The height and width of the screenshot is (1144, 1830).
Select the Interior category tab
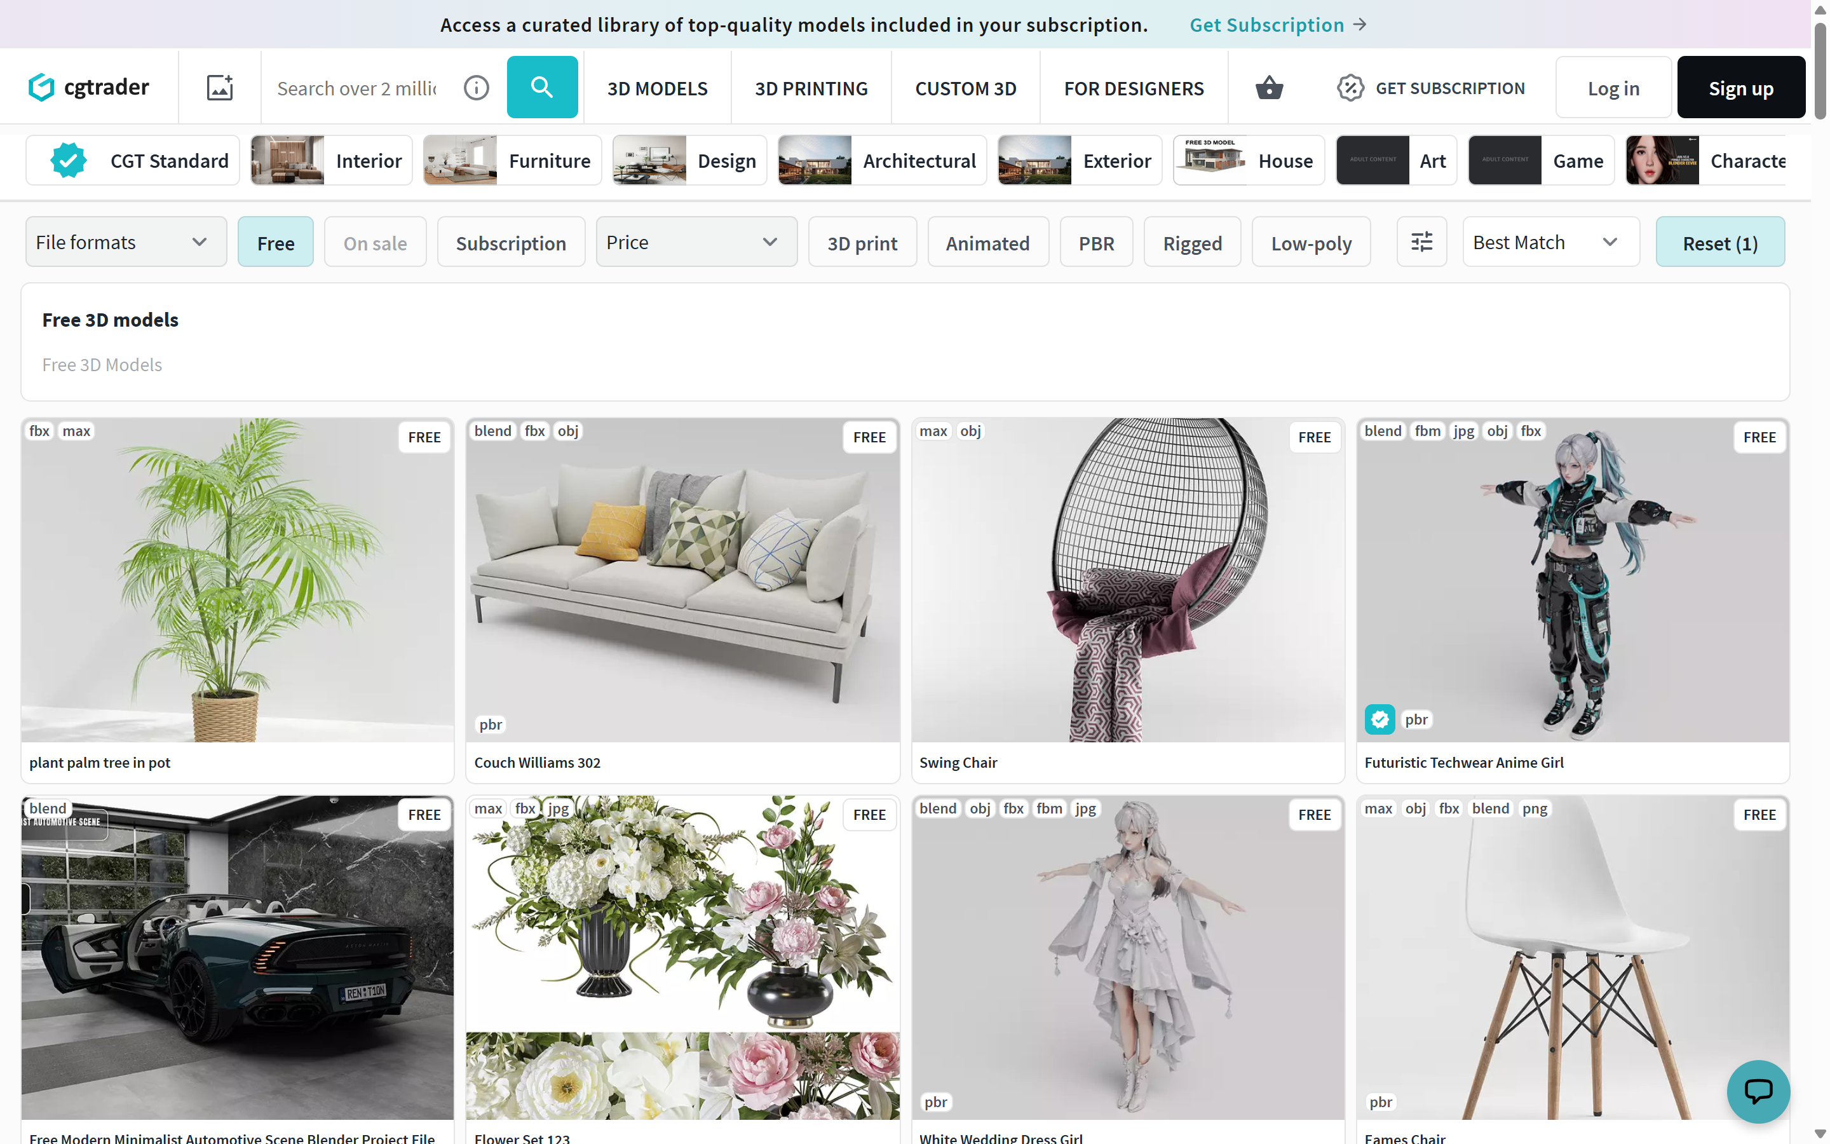click(331, 160)
